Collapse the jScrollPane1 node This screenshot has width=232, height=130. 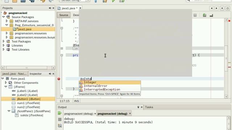pos(9,111)
